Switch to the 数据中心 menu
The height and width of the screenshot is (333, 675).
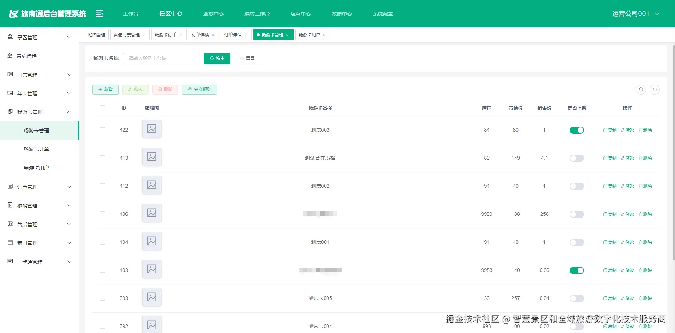(x=341, y=13)
